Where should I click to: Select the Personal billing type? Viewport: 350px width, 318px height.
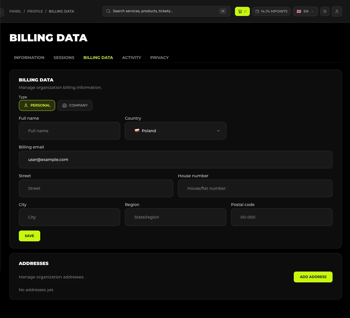point(37,105)
